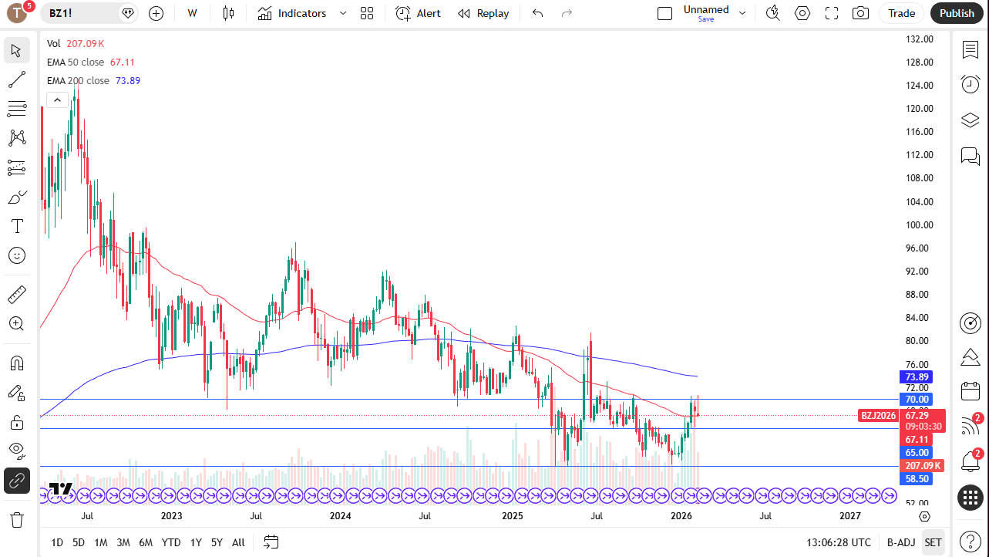The image size is (989, 557).
Task: Expand the indicators favorites dropdown arrow
Action: click(x=343, y=13)
